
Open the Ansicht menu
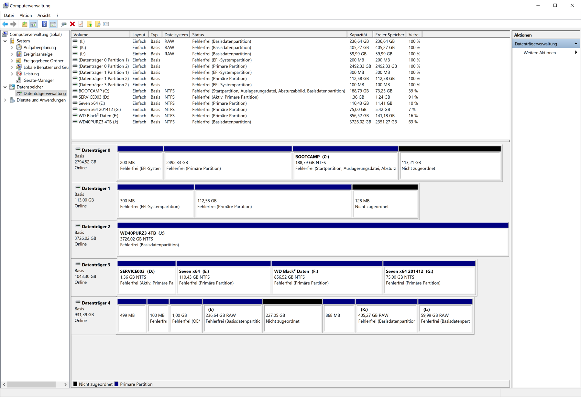tap(44, 15)
